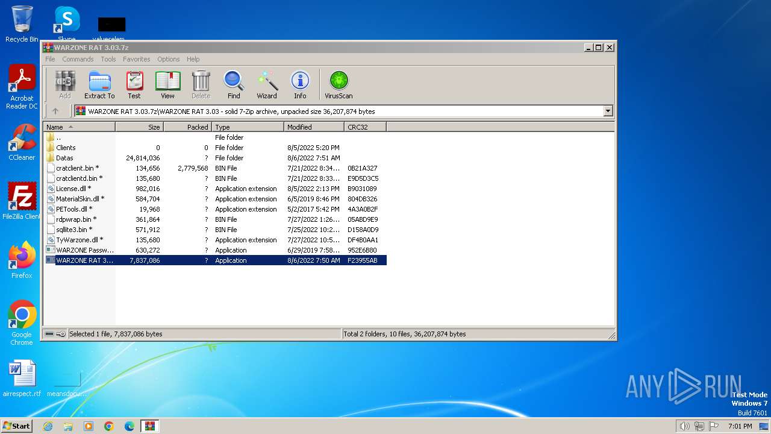Click the Delete trash icon in toolbar
This screenshot has width=771, height=434.
click(x=201, y=84)
